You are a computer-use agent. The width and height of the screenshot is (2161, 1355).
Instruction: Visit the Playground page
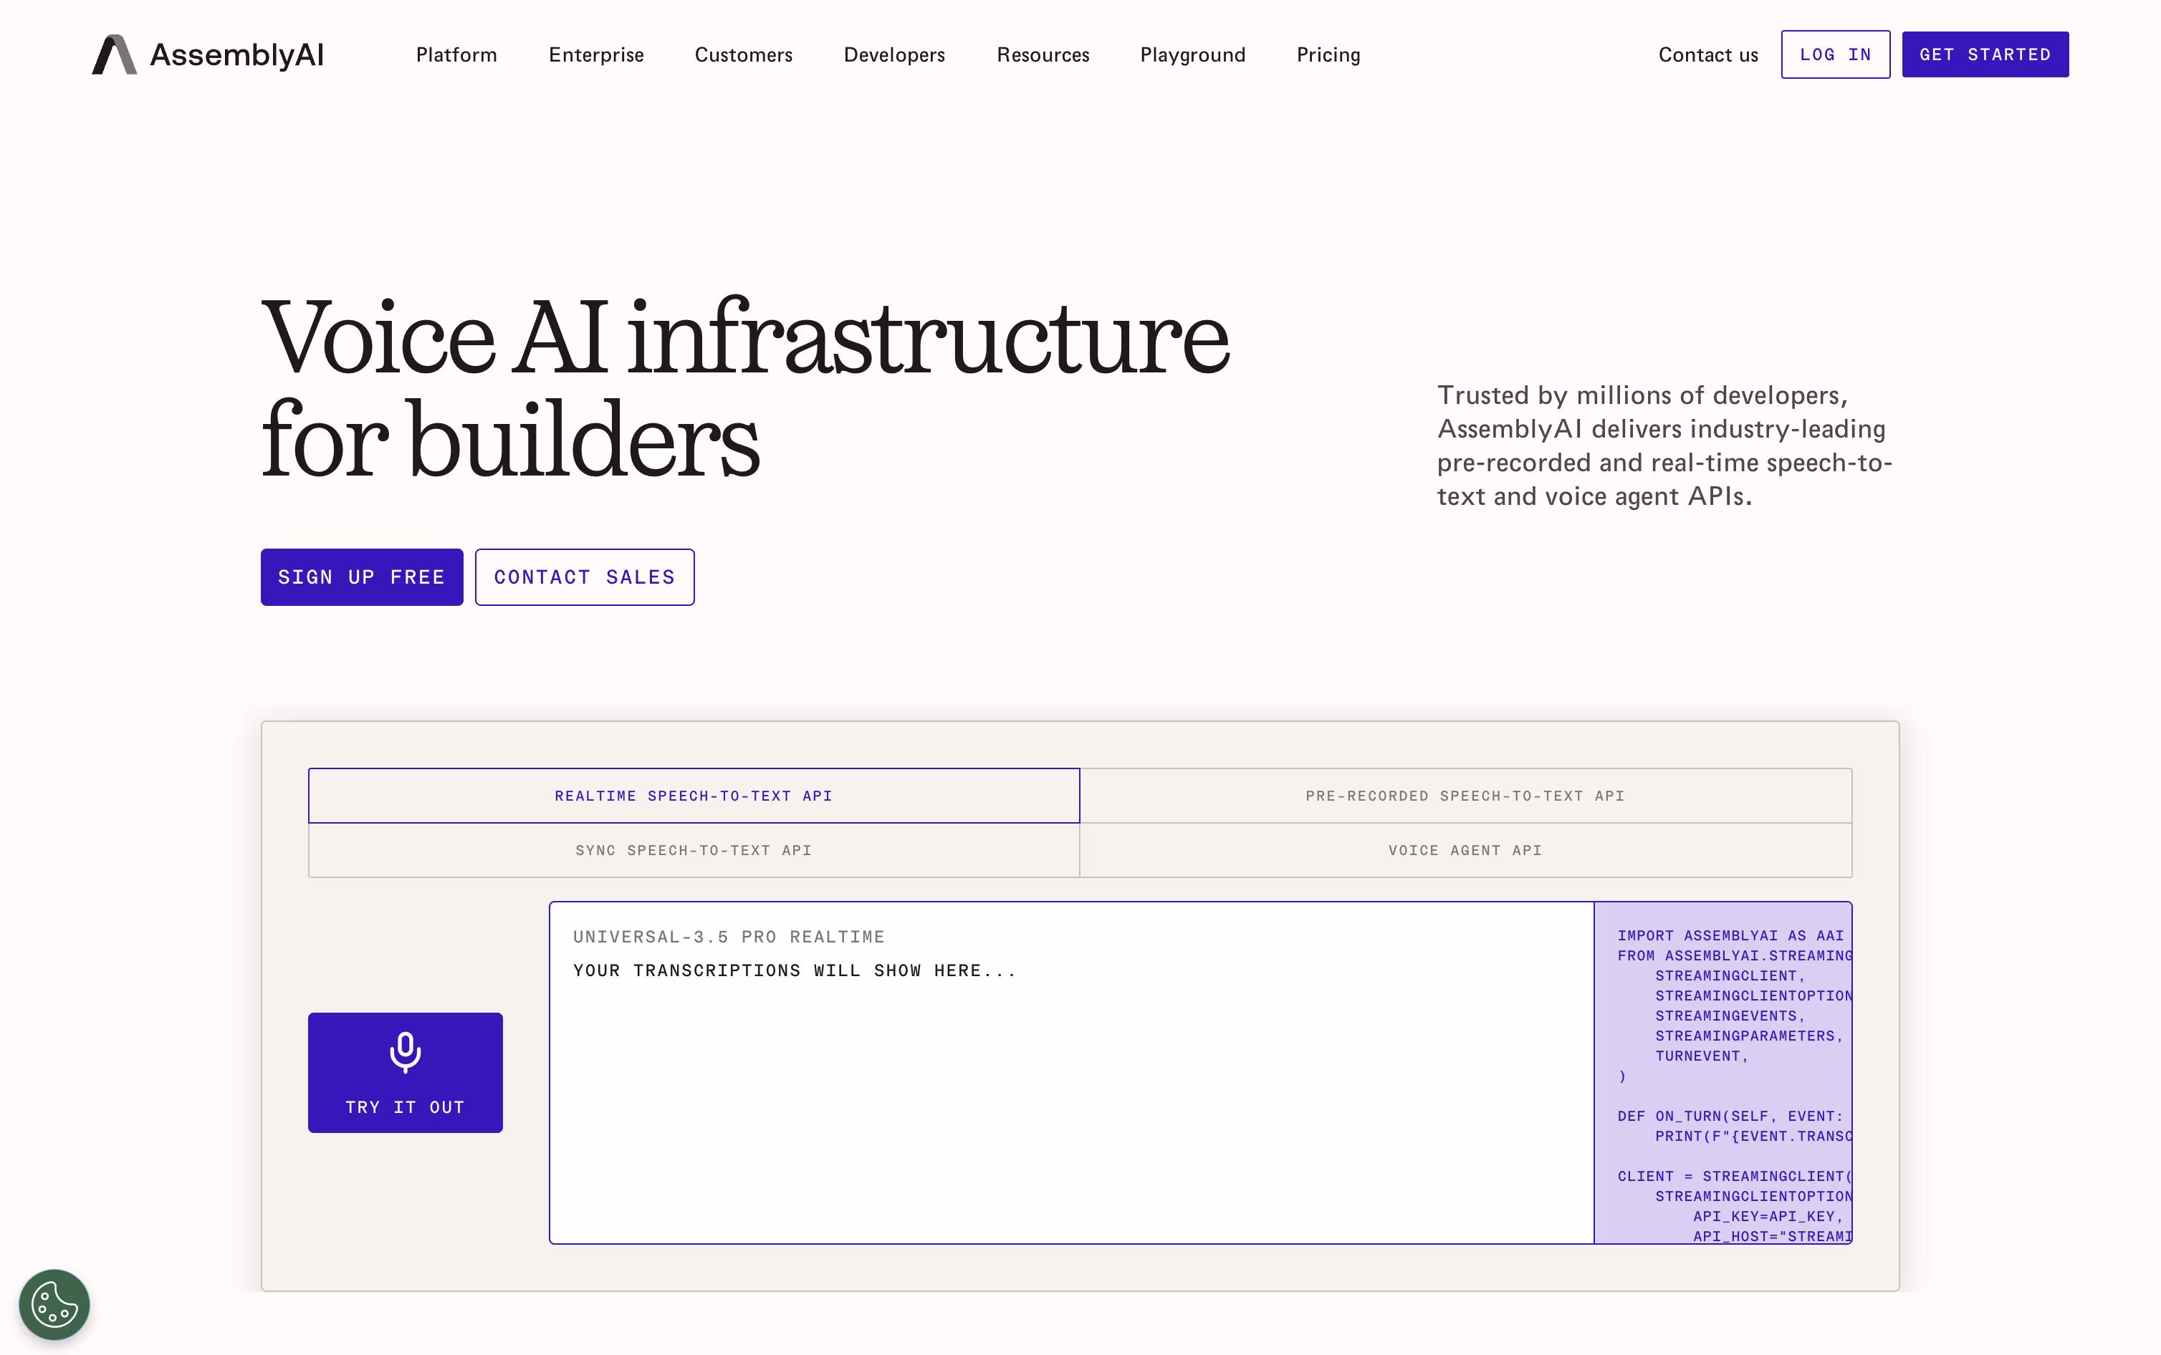coord(1192,54)
